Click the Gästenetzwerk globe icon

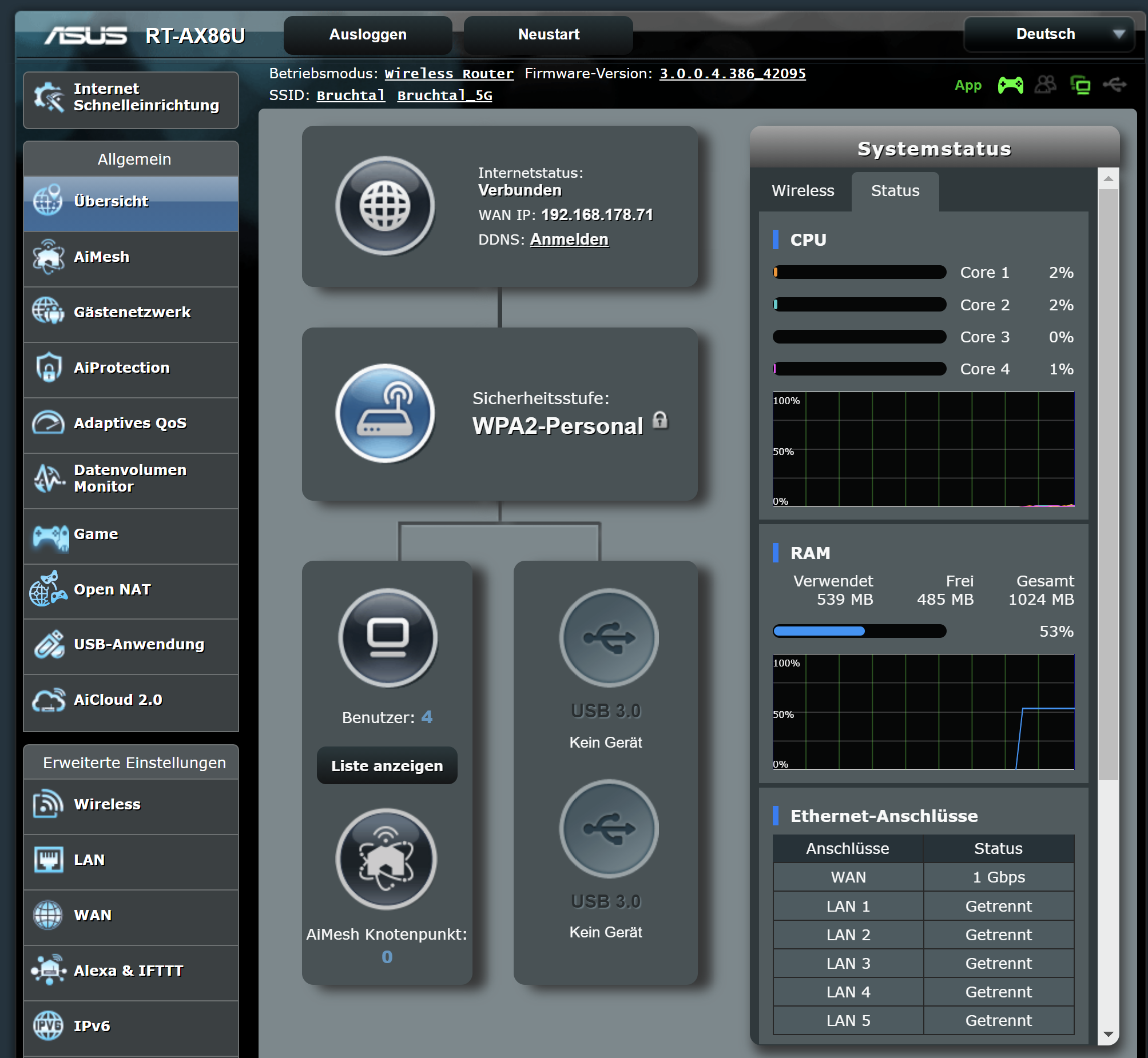(x=49, y=312)
